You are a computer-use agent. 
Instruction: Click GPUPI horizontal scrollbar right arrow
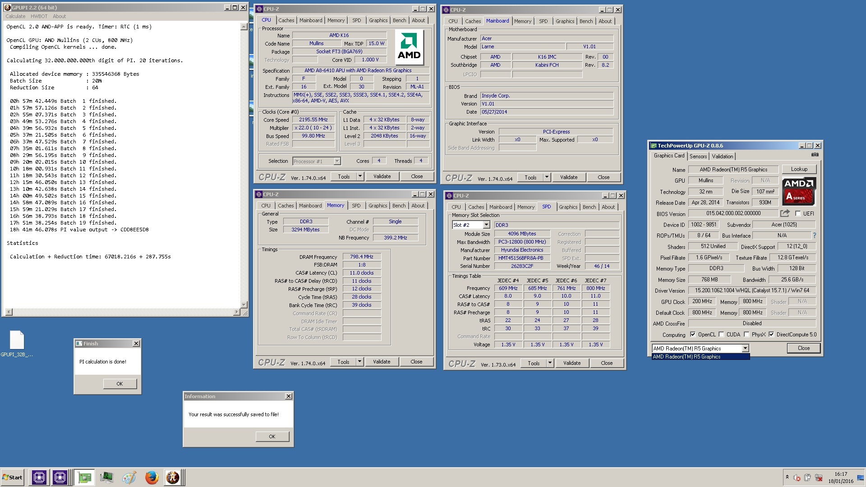coord(237,312)
